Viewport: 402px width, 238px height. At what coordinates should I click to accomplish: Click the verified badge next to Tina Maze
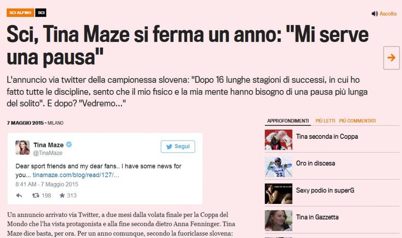(69, 144)
